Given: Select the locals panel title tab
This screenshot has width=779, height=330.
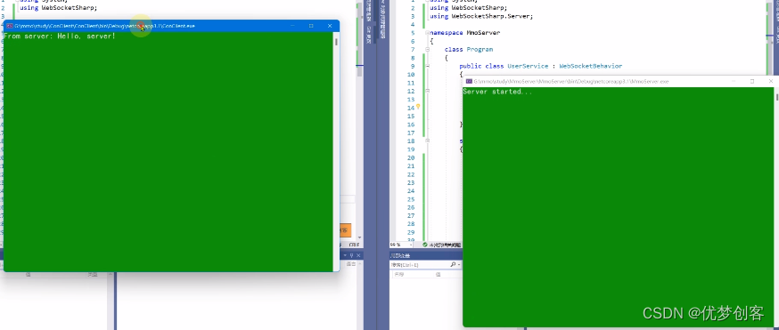Looking at the screenshot, I should coord(400,255).
